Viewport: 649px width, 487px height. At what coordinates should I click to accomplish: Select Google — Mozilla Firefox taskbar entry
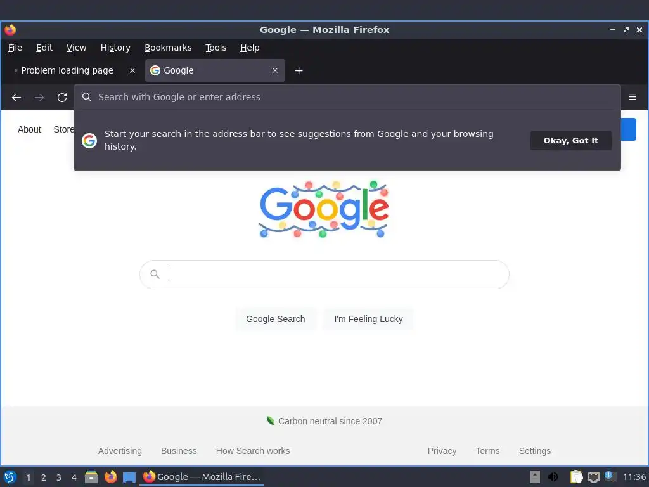[x=202, y=477]
